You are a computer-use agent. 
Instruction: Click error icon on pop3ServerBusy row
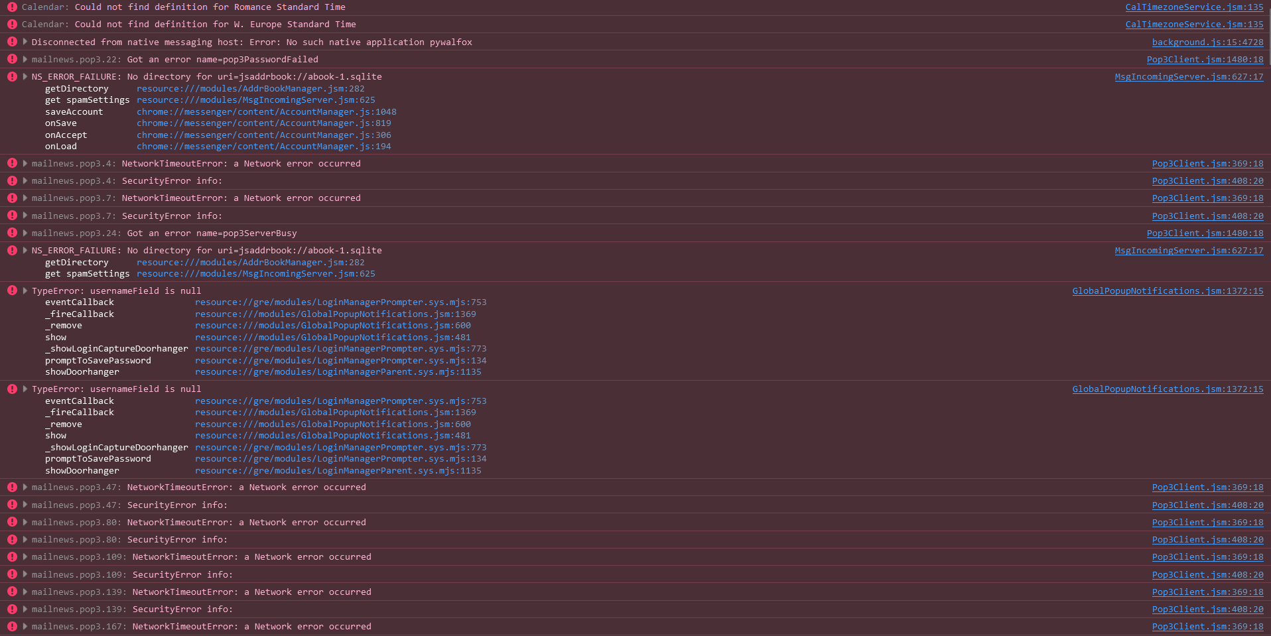pos(12,233)
